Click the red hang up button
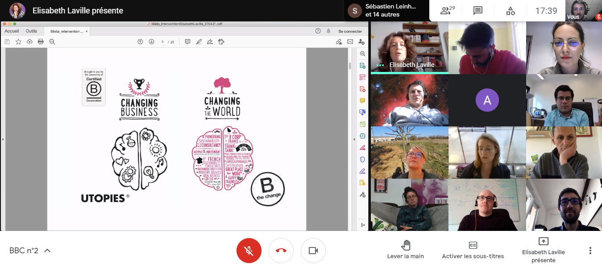Image resolution: width=602 pixels, height=268 pixels. point(281,251)
